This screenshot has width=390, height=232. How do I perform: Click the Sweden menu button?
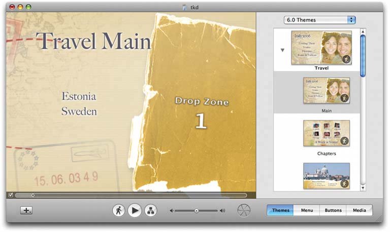79,111
